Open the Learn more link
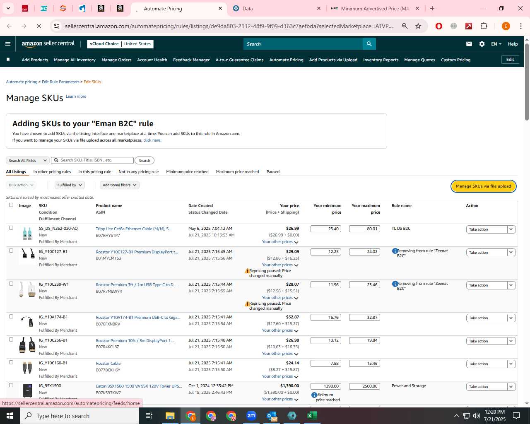The height and width of the screenshot is (424, 530). [76, 96]
